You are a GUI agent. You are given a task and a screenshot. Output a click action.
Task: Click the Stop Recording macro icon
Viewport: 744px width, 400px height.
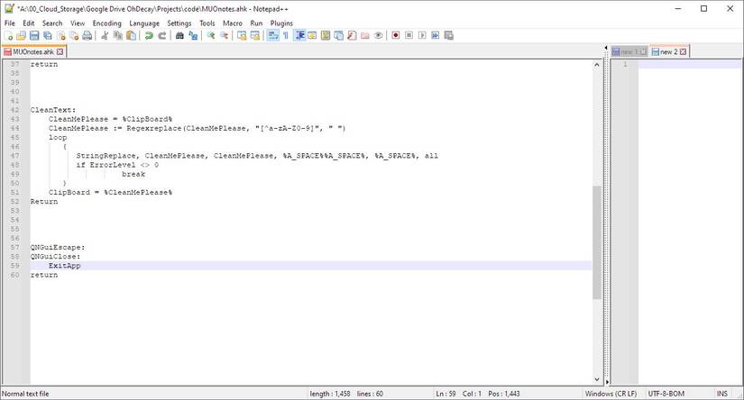409,35
